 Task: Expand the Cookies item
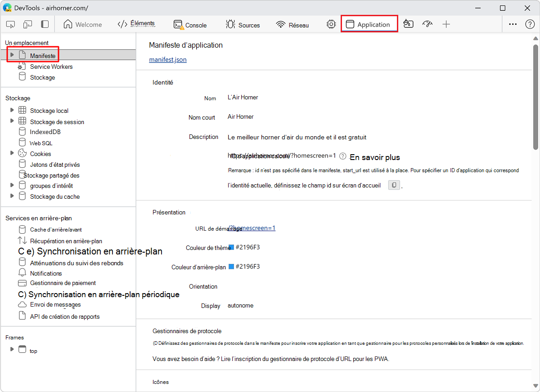tap(12, 153)
